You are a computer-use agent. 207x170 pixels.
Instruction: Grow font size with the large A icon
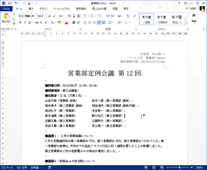tap(50, 16)
